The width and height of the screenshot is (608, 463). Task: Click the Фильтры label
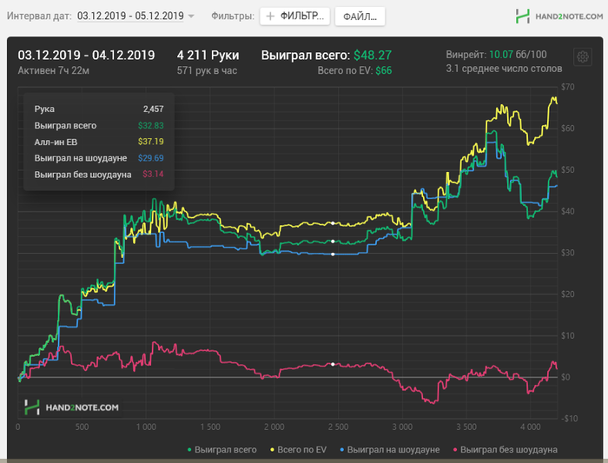[x=233, y=17]
